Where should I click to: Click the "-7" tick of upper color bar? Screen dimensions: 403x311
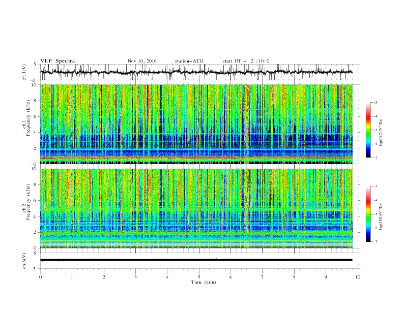pyautogui.click(x=375, y=158)
